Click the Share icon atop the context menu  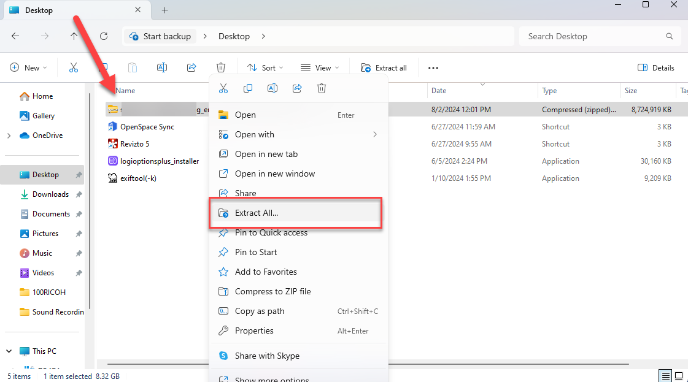click(x=297, y=88)
